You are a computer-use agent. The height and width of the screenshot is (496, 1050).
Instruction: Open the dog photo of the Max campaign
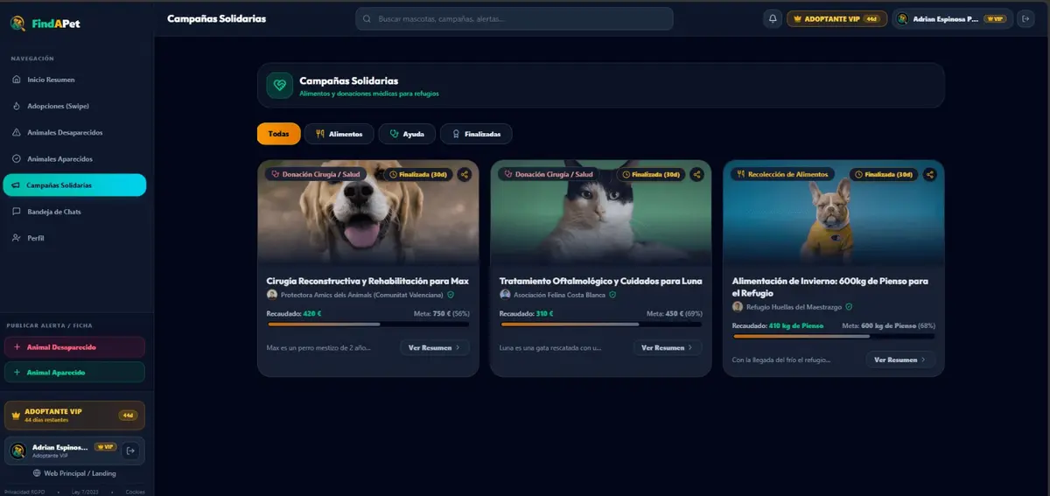(x=368, y=213)
